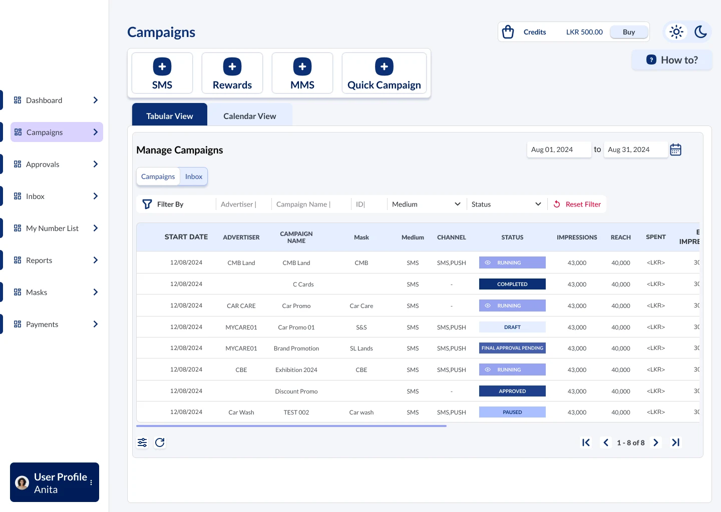721x512 pixels.
Task: Switch to Tabular View tab
Action: point(170,114)
